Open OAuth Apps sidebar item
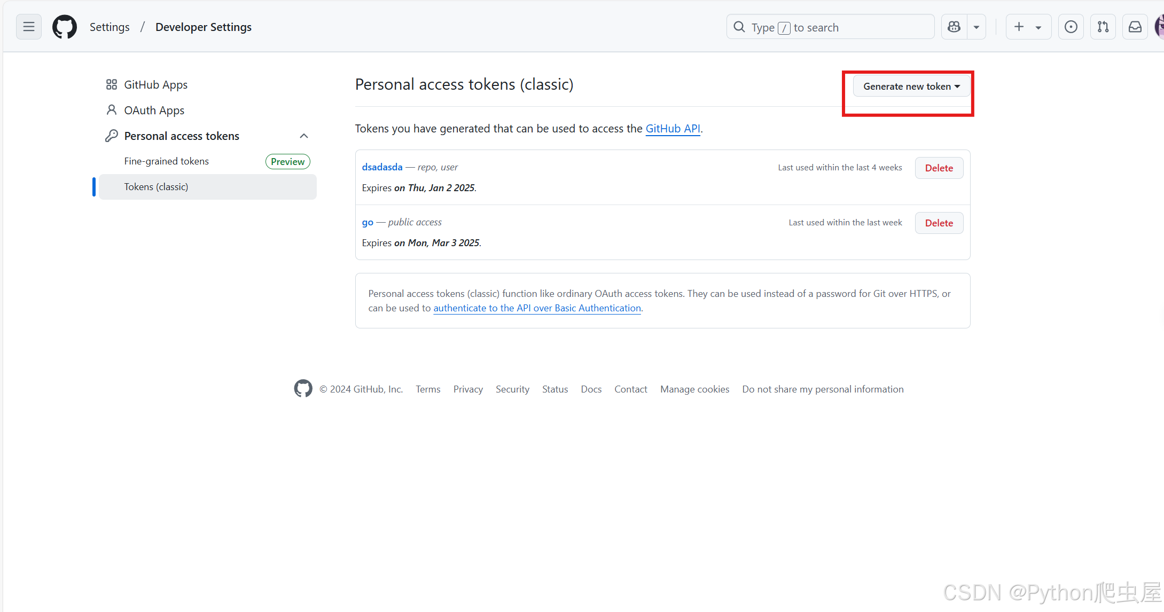The height and width of the screenshot is (612, 1164). tap(154, 110)
